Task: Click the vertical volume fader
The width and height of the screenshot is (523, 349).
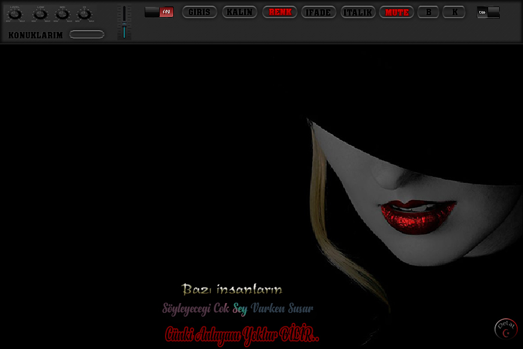Action: click(124, 23)
